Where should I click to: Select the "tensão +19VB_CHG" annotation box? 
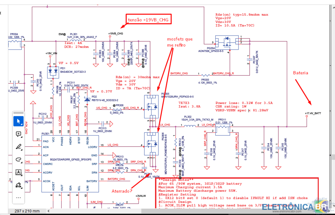148,19
